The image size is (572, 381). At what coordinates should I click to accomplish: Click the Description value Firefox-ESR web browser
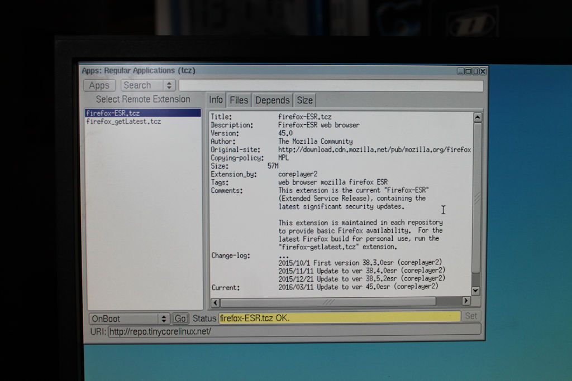pyautogui.click(x=318, y=125)
